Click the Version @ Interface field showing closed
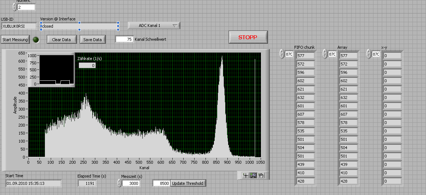426x195 pixels. point(79,26)
